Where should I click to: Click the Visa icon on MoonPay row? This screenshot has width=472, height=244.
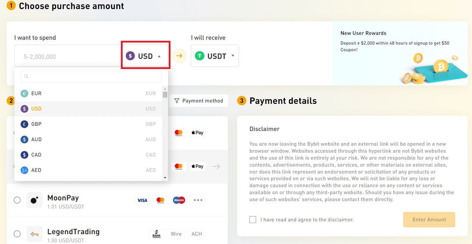(143, 200)
